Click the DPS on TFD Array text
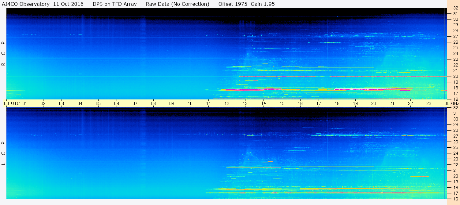The image size is (460, 205). (114, 4)
